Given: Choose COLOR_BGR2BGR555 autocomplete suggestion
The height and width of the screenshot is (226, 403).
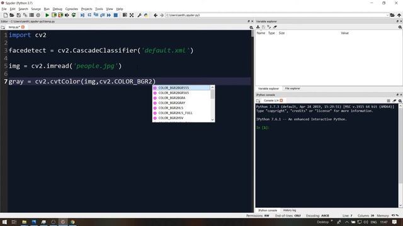Looking at the screenshot, I should 181,88.
